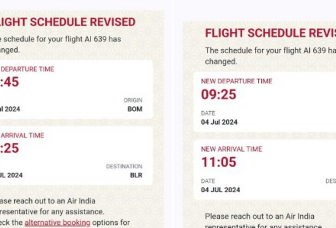
Task: Select the BLR destination code
Action: coord(136,175)
